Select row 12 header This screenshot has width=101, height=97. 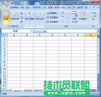tap(5, 76)
